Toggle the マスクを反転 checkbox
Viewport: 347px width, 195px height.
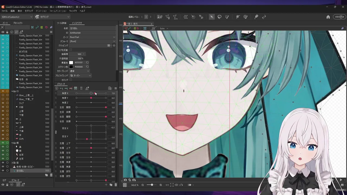coord(71,50)
